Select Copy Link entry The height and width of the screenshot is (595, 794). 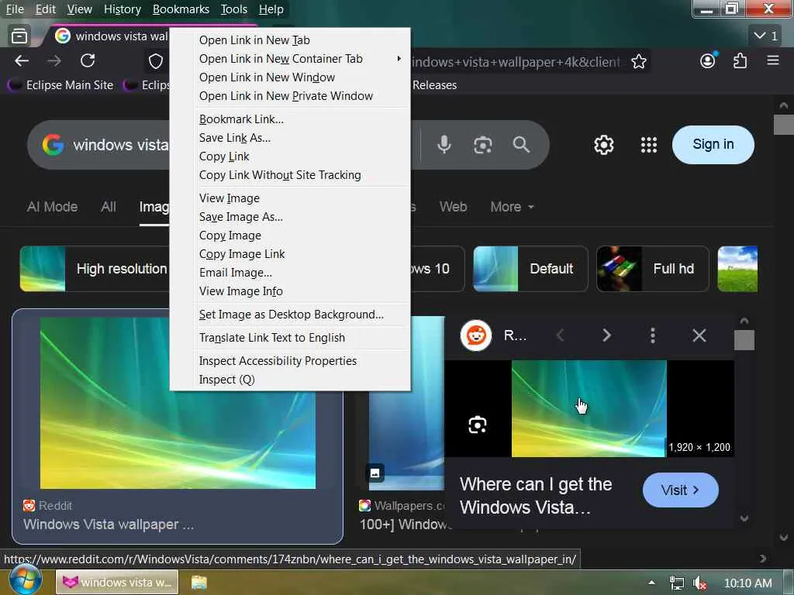point(290,156)
